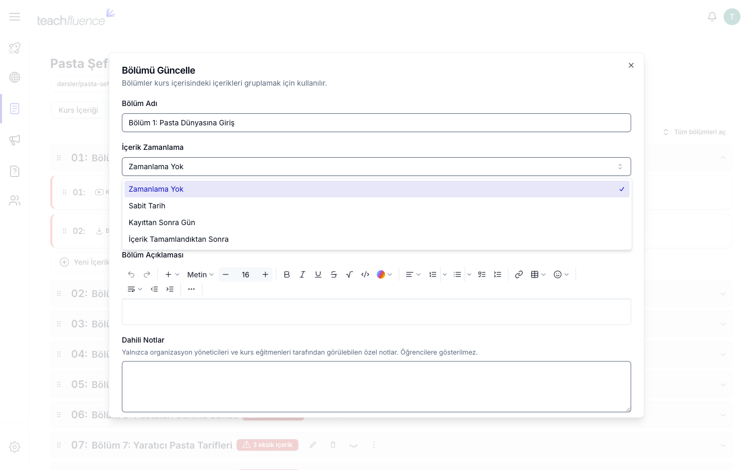Toggle bold formatting in editor toolbar
This screenshot has height=470, width=753.
point(287,275)
